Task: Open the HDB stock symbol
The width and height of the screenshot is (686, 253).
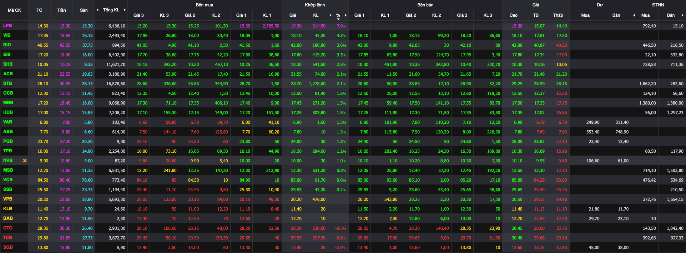Action: (8, 112)
